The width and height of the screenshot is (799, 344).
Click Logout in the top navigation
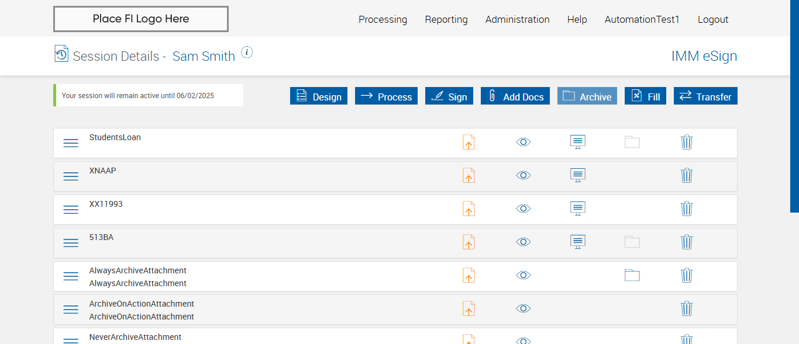[713, 19]
